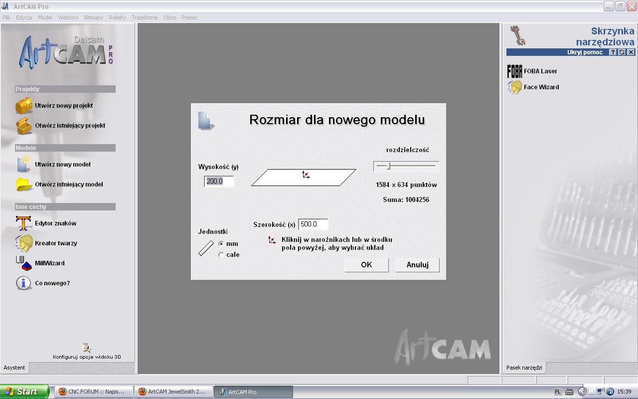
Task: Open the Okno menu
Action: click(170, 17)
